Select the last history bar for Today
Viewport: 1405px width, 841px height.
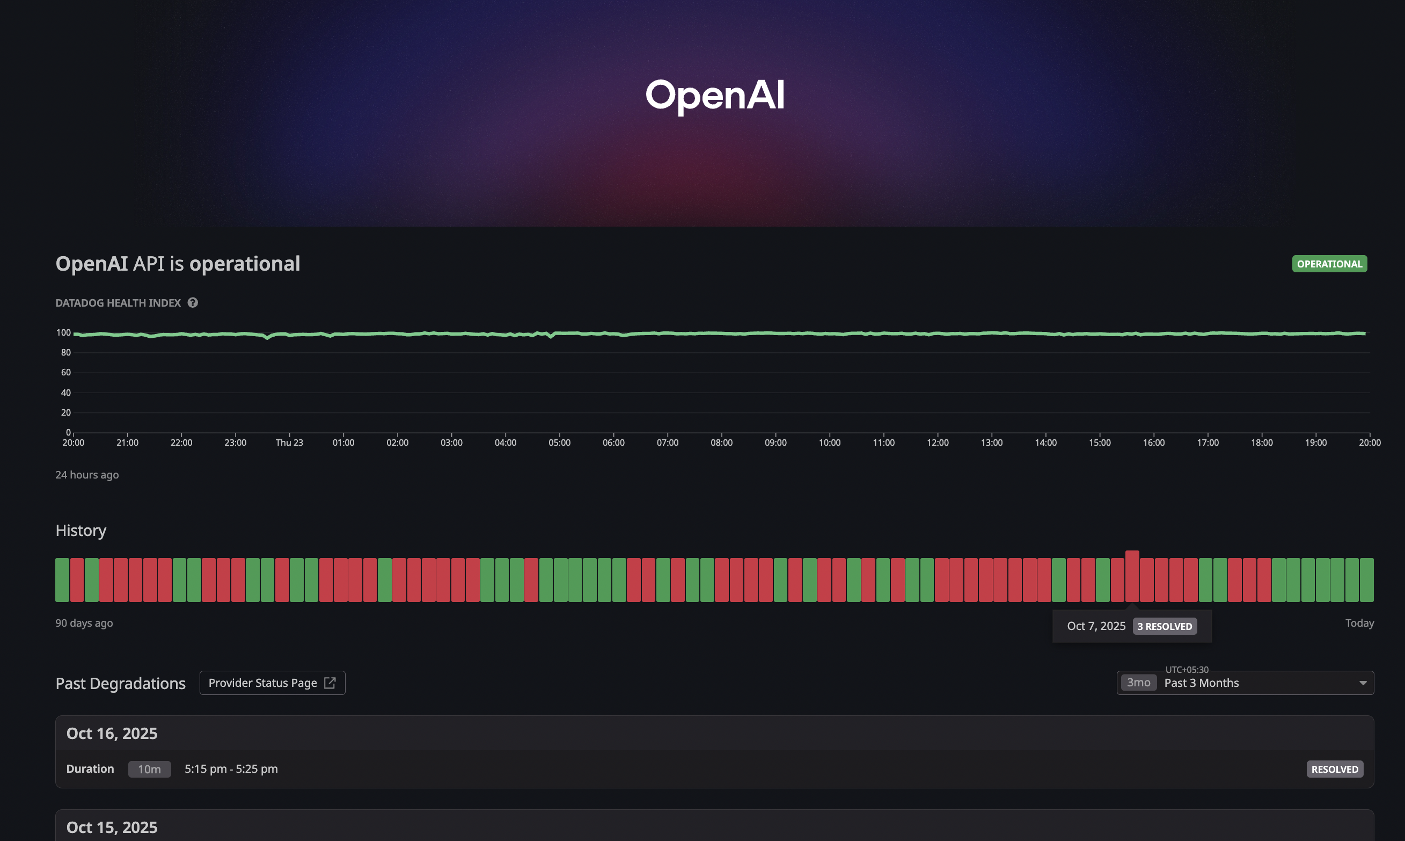(1366, 580)
